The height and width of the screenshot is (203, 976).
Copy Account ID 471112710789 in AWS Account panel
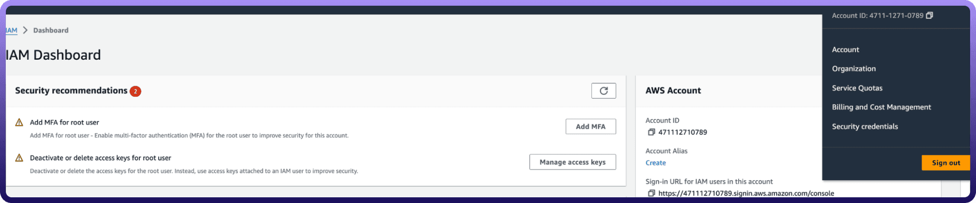pyautogui.click(x=651, y=132)
